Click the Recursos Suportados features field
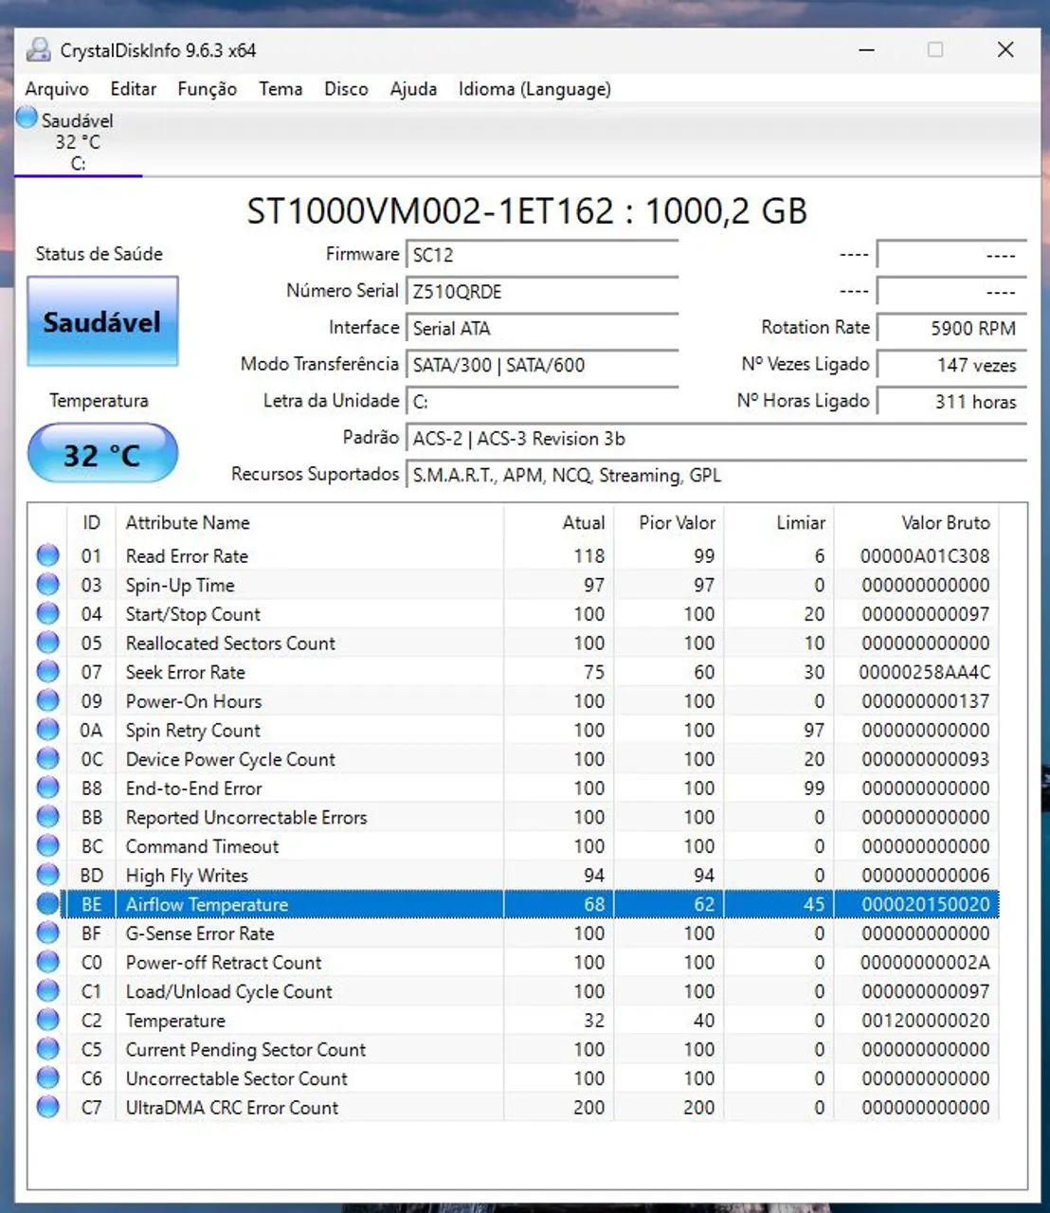This screenshot has height=1213, width=1050. click(x=716, y=475)
